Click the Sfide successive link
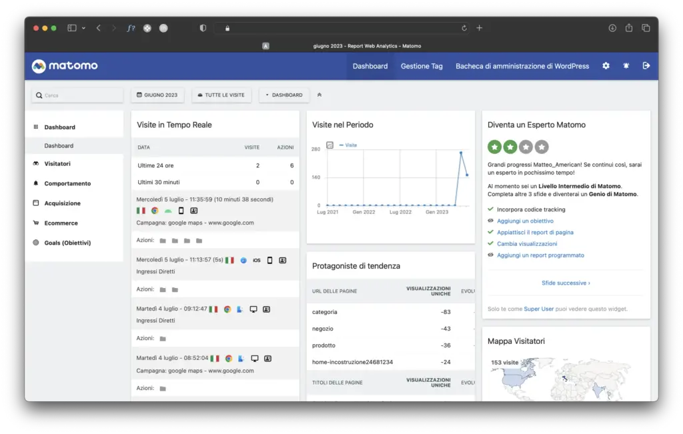The height and width of the screenshot is (434, 683). (x=566, y=283)
